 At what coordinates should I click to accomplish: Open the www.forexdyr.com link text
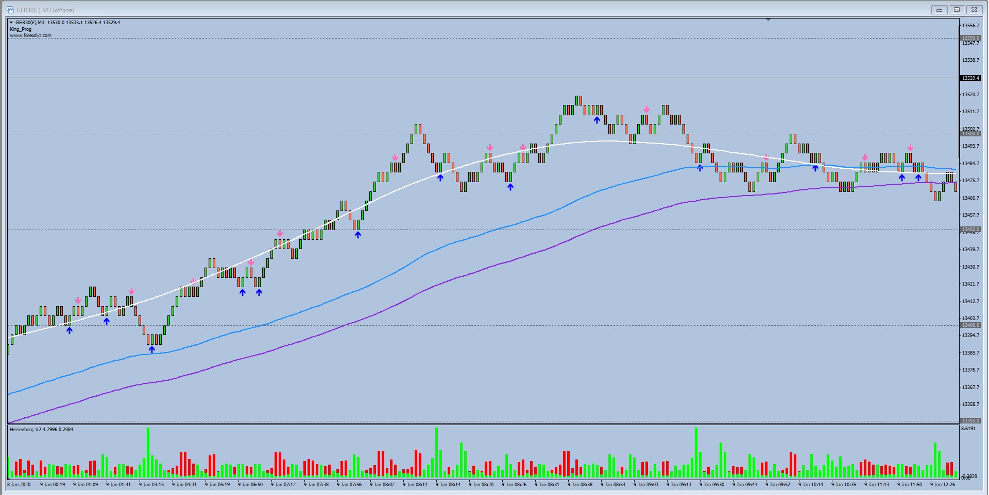click(30, 36)
